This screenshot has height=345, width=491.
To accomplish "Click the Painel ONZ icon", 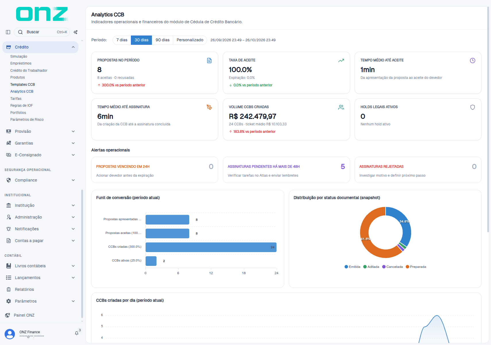I will tap(7, 315).
